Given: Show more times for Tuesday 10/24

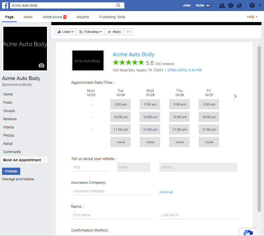Looking at the screenshot, I should pyautogui.click(x=120, y=142).
